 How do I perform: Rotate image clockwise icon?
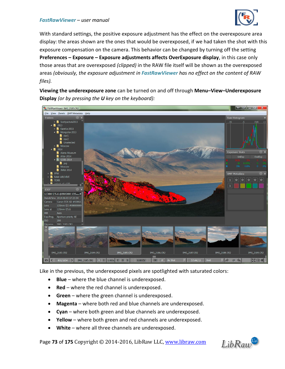[227, 260]
